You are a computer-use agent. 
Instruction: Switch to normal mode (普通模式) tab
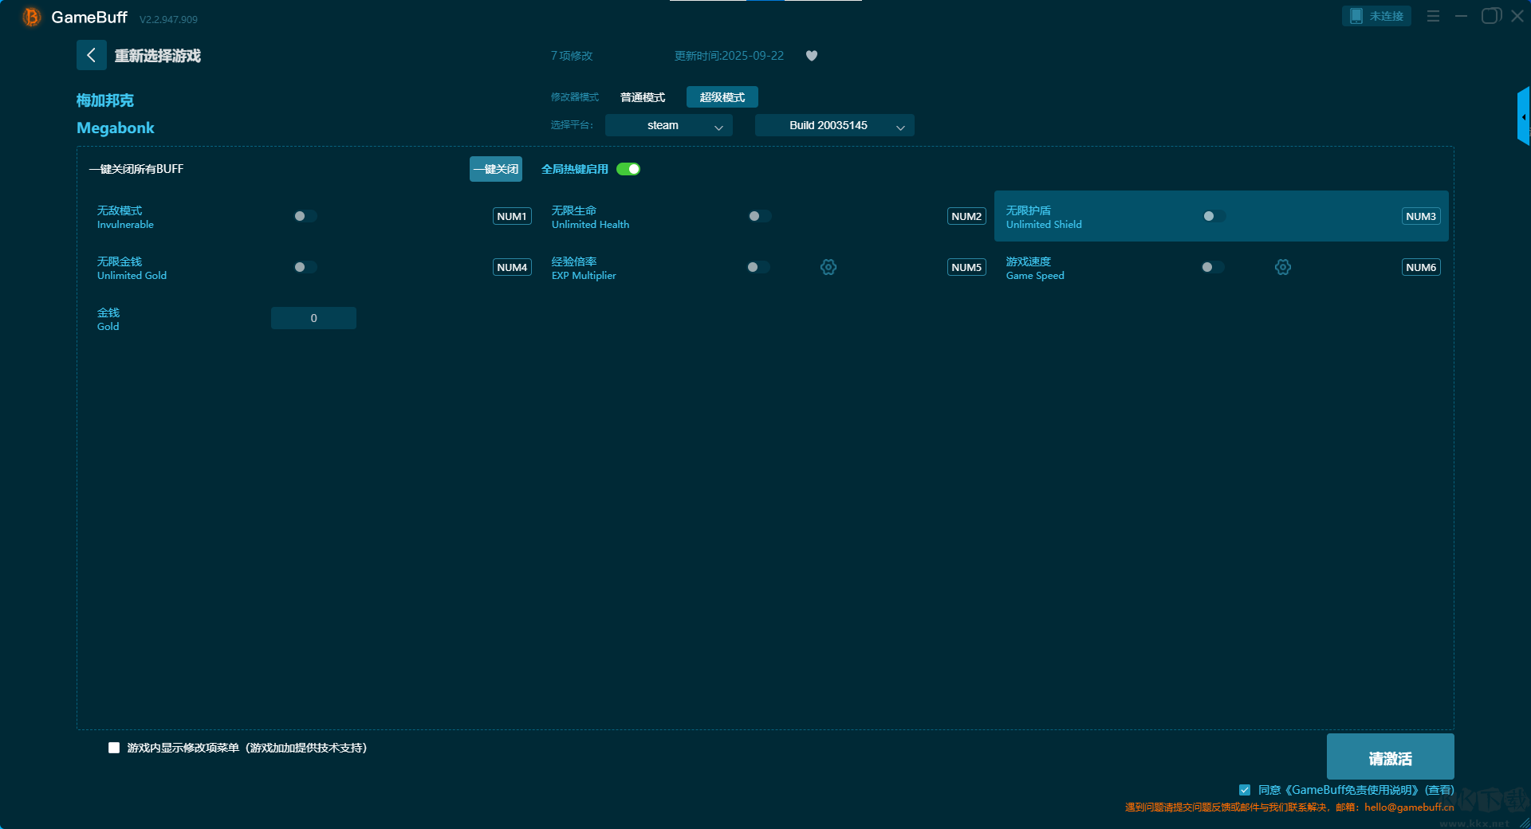(x=643, y=97)
